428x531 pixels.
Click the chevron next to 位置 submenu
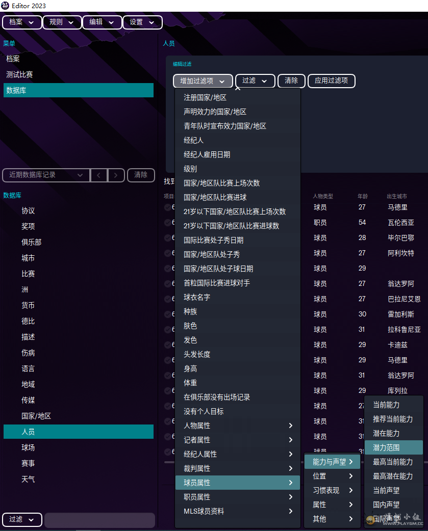coord(351,476)
